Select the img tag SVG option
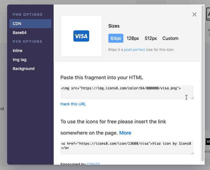210x170 pixels. coord(19,59)
